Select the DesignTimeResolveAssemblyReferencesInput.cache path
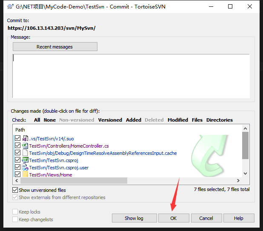The image size is (263, 231). click(x=103, y=153)
